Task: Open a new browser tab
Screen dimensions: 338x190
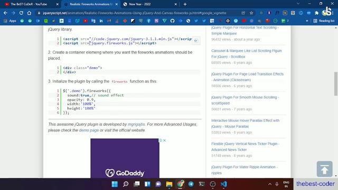Action: pyautogui.click(x=185, y=4)
